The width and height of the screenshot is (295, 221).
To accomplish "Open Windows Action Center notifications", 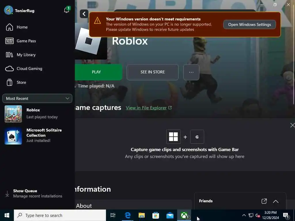I will (x=286, y=215).
